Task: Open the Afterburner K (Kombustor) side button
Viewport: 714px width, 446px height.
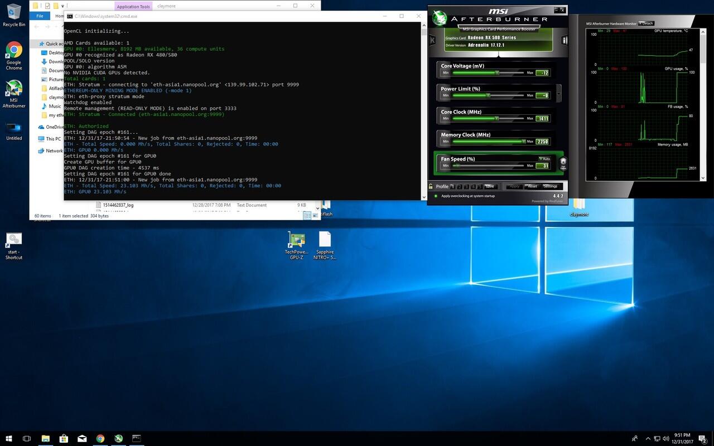Action: [x=432, y=41]
